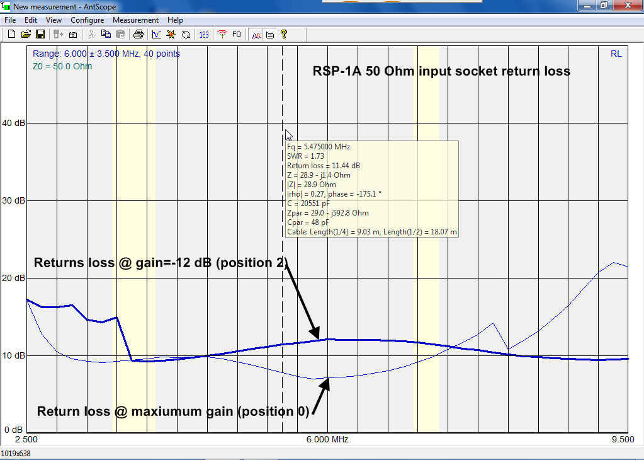Click the 'C = 20551 pF' tooltip line
Image resolution: width=644 pixels, height=460 pixels.
(x=308, y=204)
